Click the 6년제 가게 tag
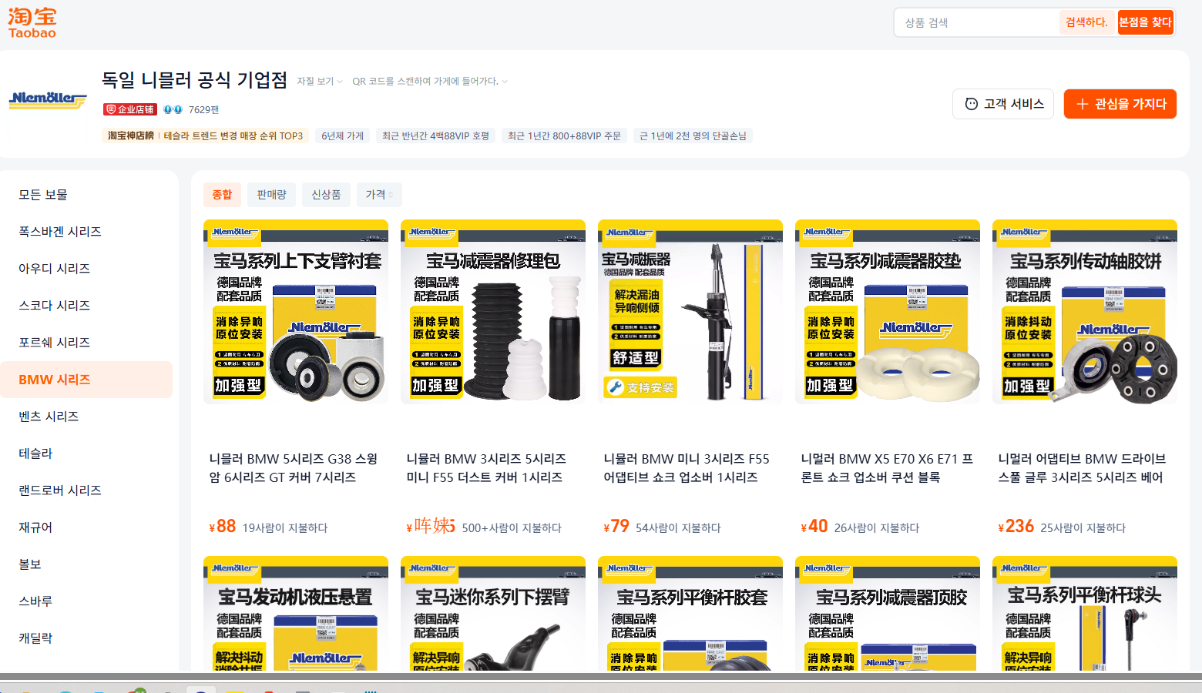The image size is (1202, 693). pos(343,136)
